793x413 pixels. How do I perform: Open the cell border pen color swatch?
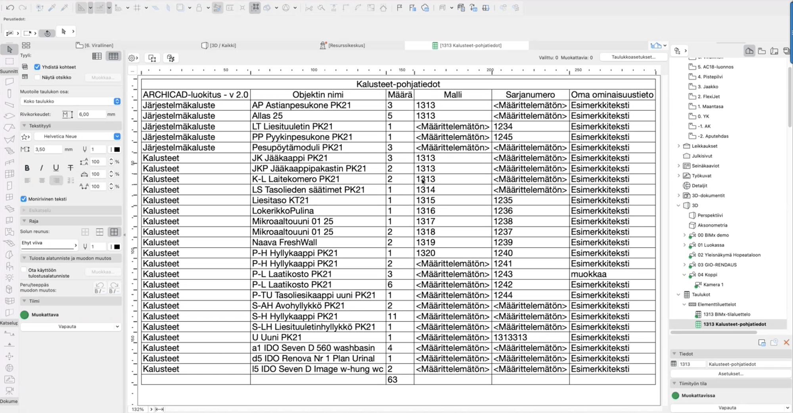[117, 247]
